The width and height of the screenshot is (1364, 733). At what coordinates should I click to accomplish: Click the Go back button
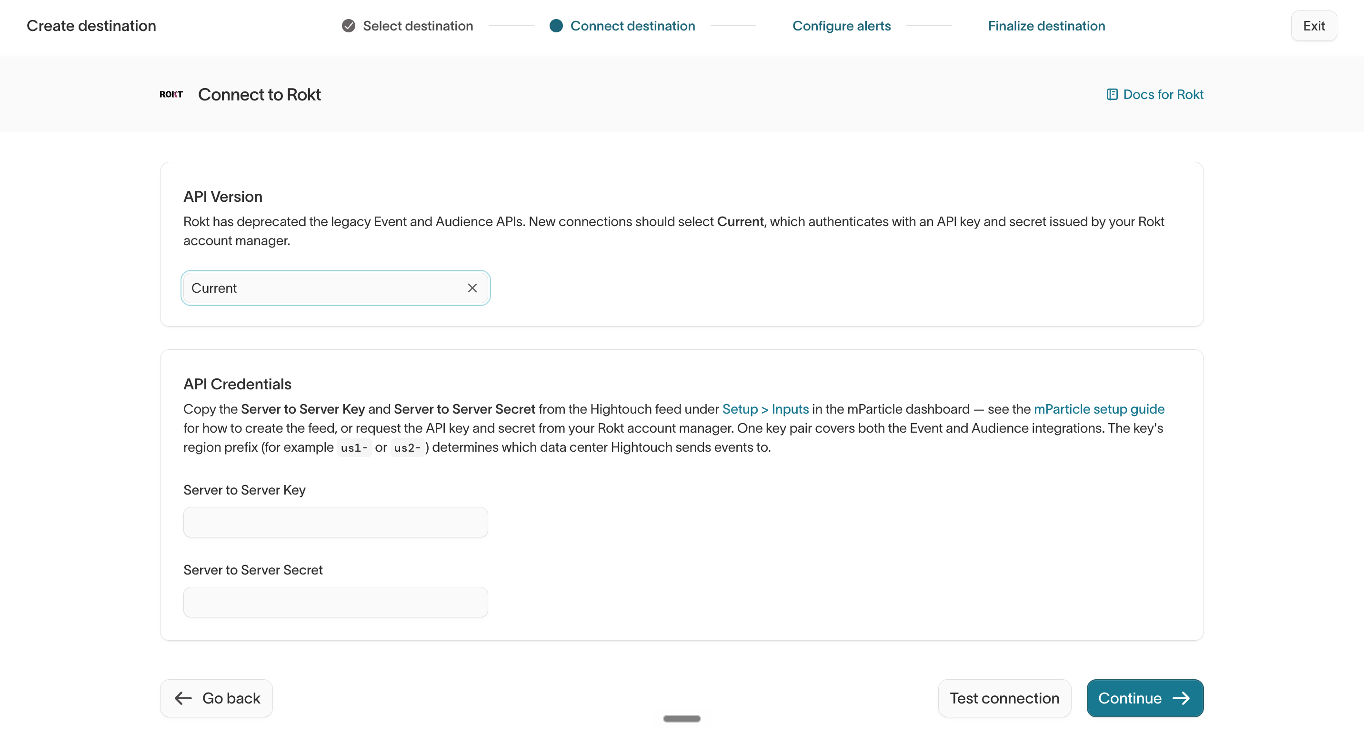coord(216,698)
